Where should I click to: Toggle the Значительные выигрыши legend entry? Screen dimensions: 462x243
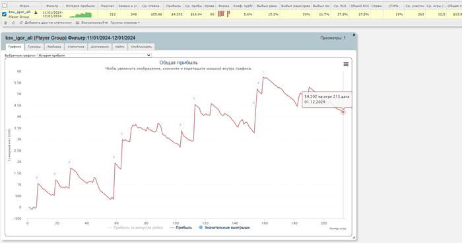pos(224,227)
